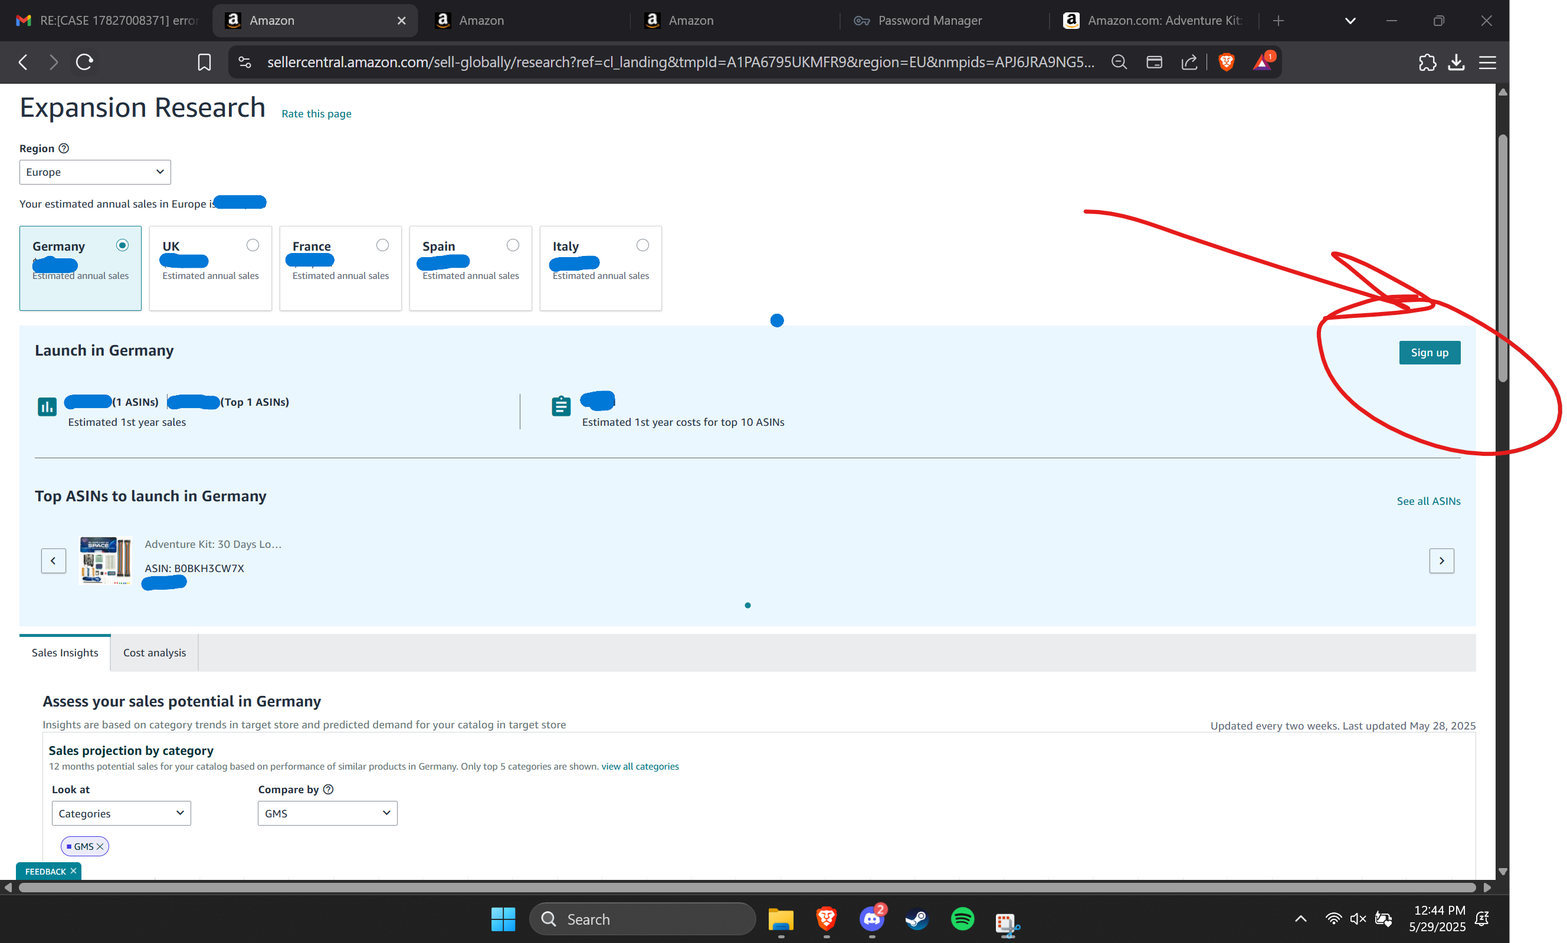This screenshot has height=943, width=1567.
Task: Select the Italy marketplace radio
Action: pos(642,245)
